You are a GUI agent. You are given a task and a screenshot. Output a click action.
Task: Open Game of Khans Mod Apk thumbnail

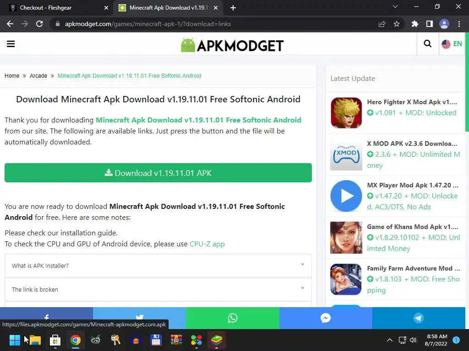(x=346, y=238)
